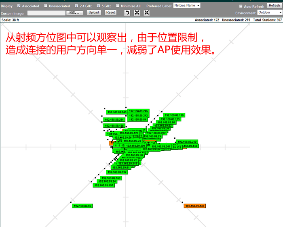The width and height of the screenshot is (283, 227).
Task: Select station 192.168.89.202
Action: click(156, 133)
